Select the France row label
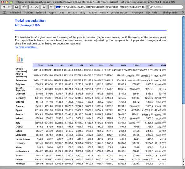Viewport: 185px width, 169px height. (x=19, y=114)
